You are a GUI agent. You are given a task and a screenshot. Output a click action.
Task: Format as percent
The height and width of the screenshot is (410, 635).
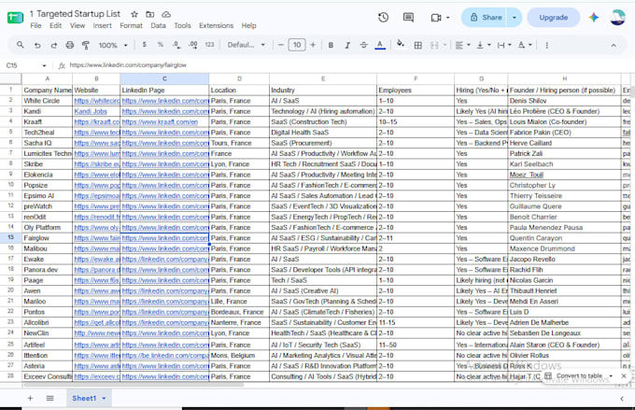point(161,45)
